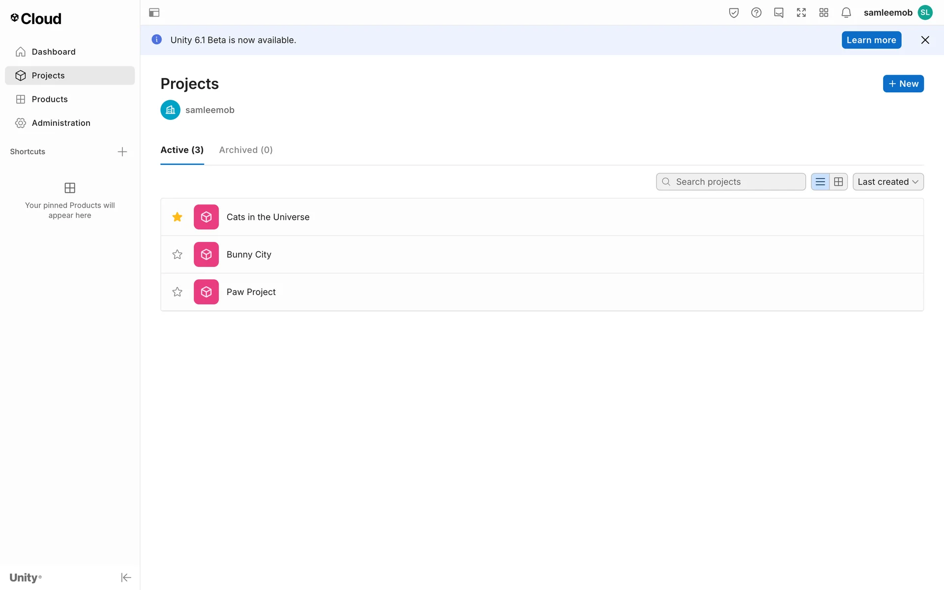Image resolution: width=944 pixels, height=590 pixels.
Task: Open the shield security icon in header
Action: (734, 13)
